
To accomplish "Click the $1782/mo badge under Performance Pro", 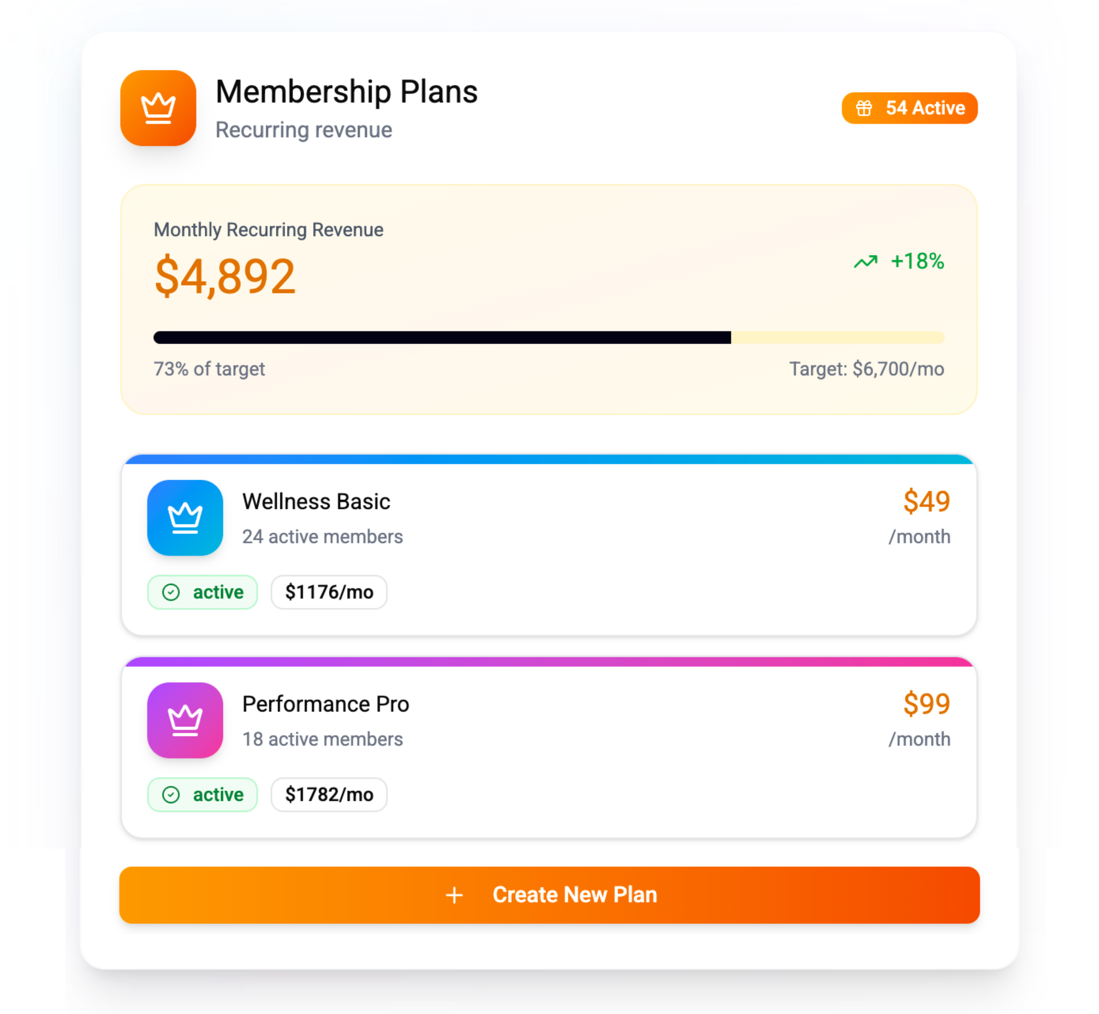I will [329, 794].
